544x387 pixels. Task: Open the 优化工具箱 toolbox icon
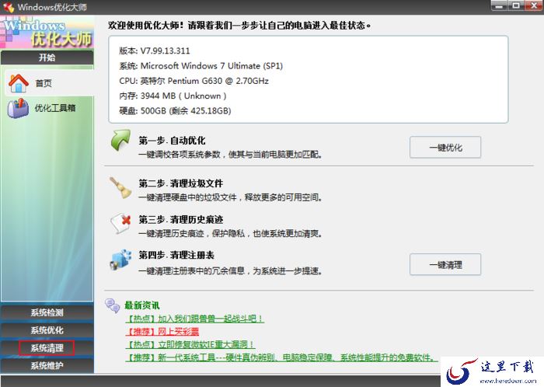tap(18, 108)
